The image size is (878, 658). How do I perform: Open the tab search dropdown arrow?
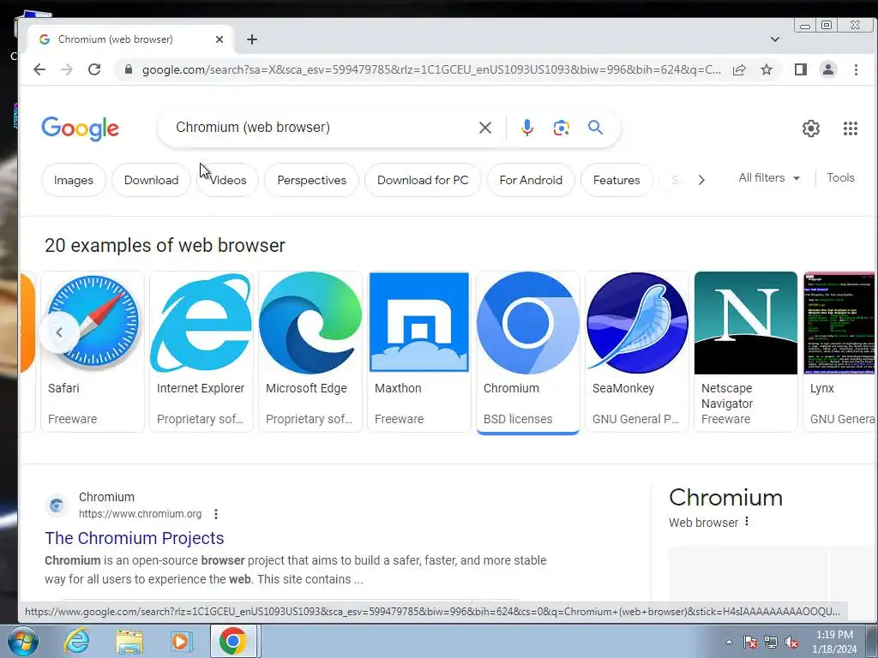[775, 39]
